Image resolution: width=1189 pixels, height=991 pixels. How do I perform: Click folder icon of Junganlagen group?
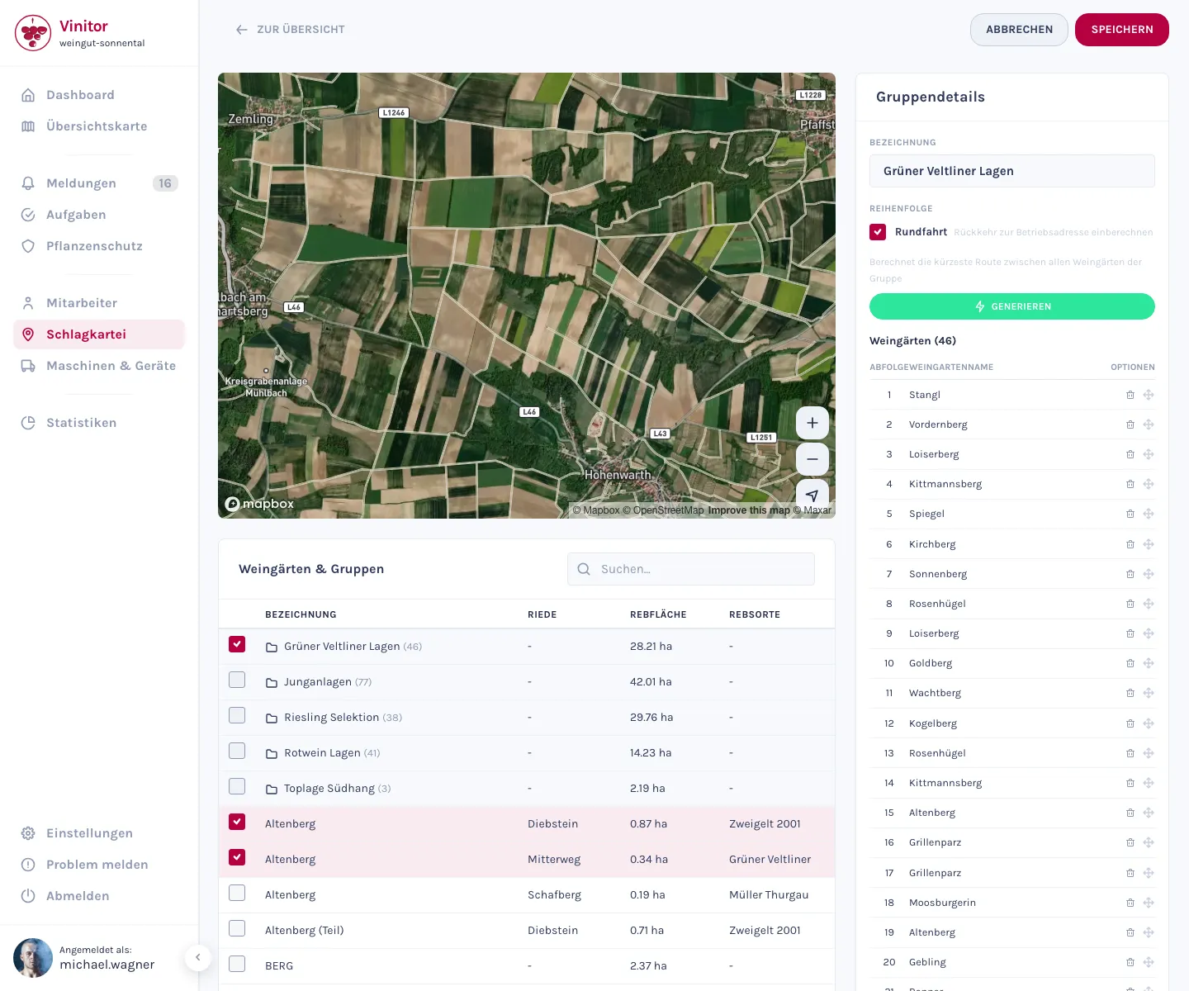(271, 682)
